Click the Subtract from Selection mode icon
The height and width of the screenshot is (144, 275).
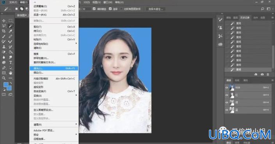click(27, 9)
